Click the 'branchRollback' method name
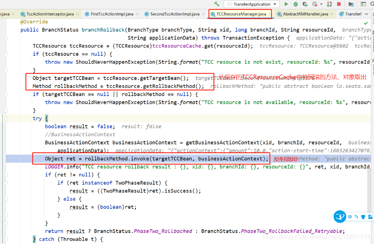This screenshot has height=244, width=374. (103, 30)
